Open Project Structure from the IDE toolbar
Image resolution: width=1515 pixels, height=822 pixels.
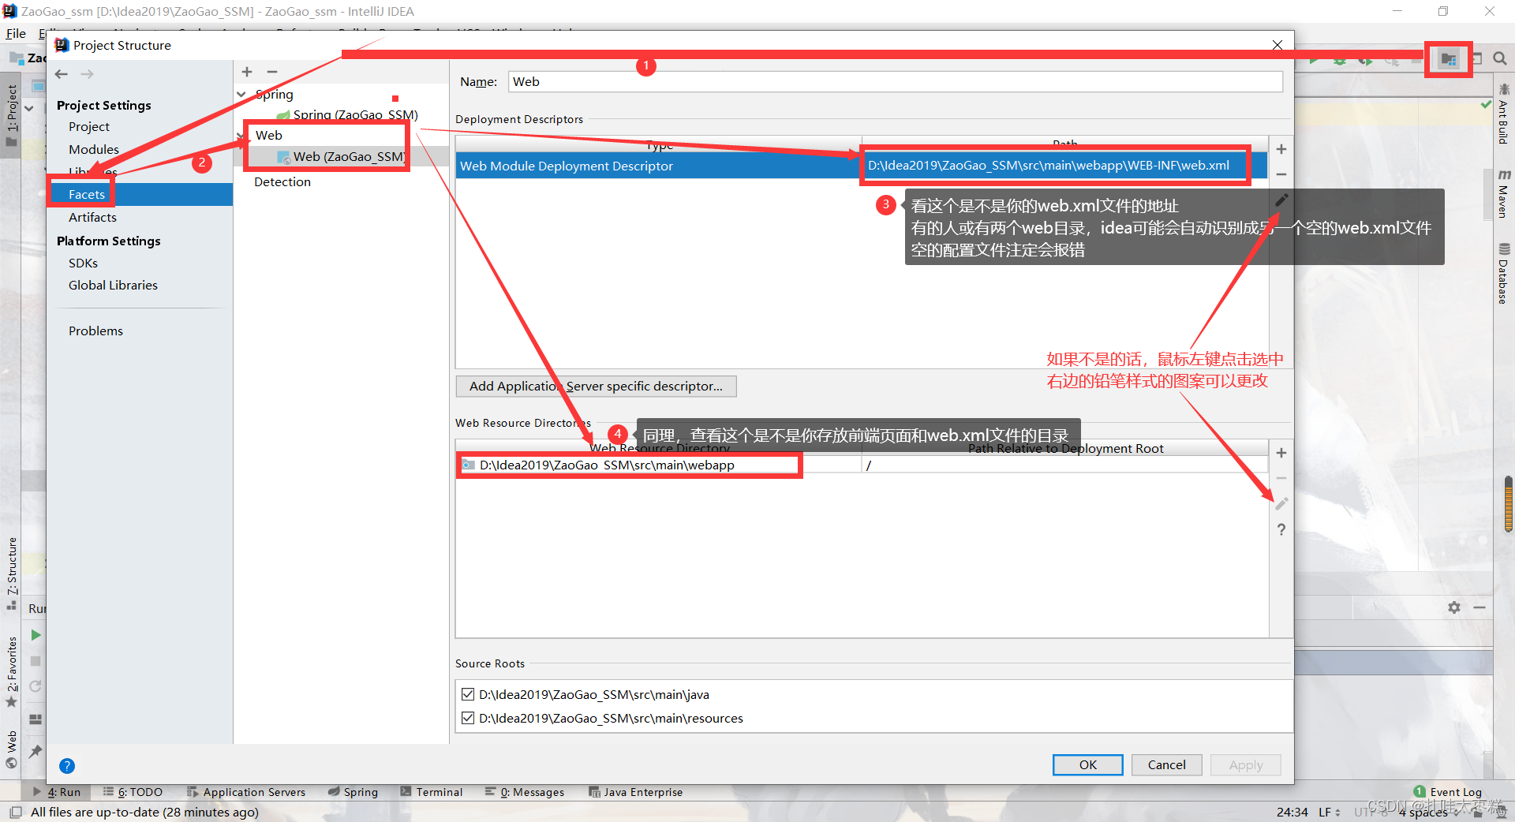click(x=1449, y=59)
